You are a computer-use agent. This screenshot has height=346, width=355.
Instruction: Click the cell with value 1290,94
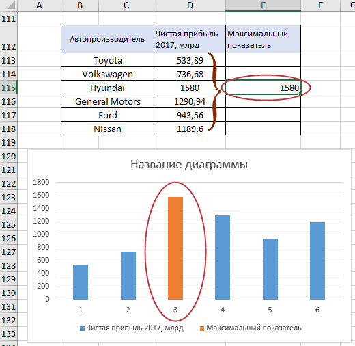tap(190, 101)
